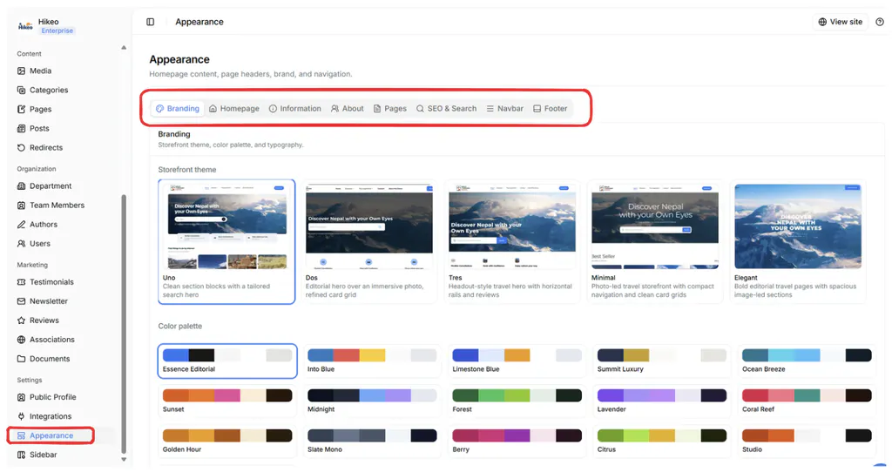This screenshot has height=472, width=892.
Task: Switch to the SEO & Search tab
Action: (x=446, y=109)
